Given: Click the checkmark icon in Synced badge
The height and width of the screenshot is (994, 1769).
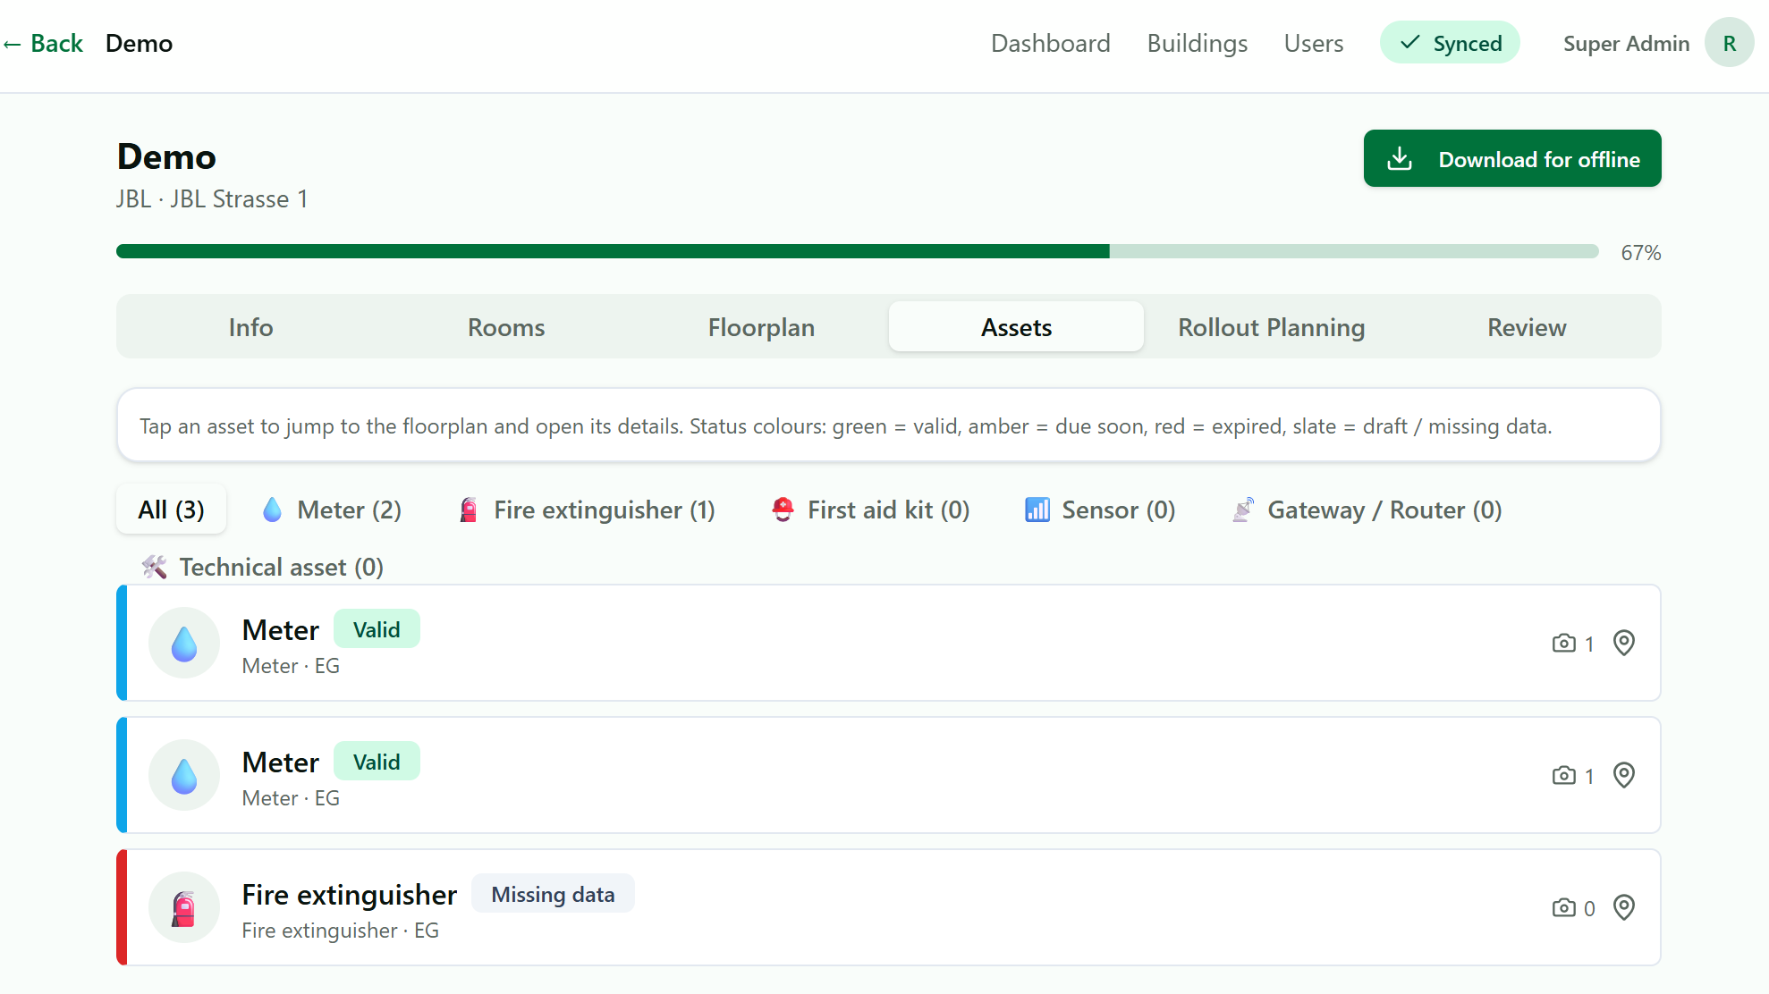Looking at the screenshot, I should pyautogui.click(x=1409, y=42).
